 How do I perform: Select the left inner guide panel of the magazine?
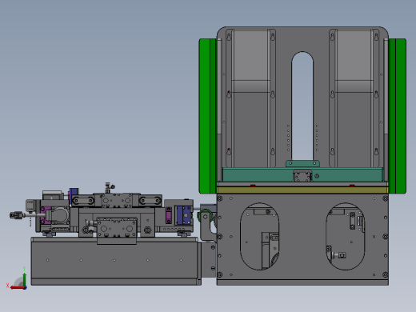(x=250, y=98)
